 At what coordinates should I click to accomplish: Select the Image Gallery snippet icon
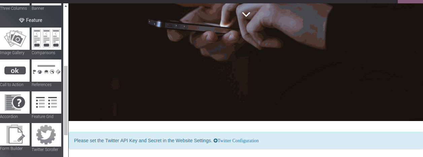coord(14,39)
